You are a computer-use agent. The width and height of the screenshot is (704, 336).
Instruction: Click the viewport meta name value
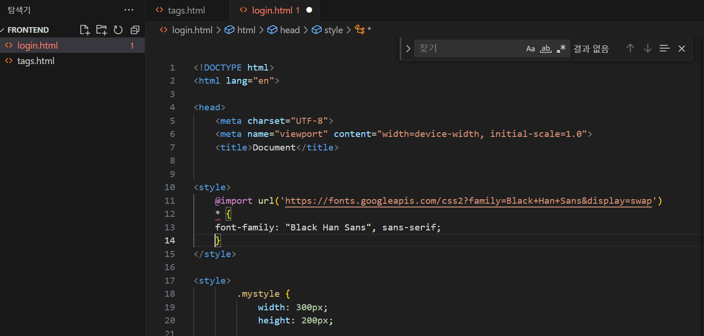301,134
